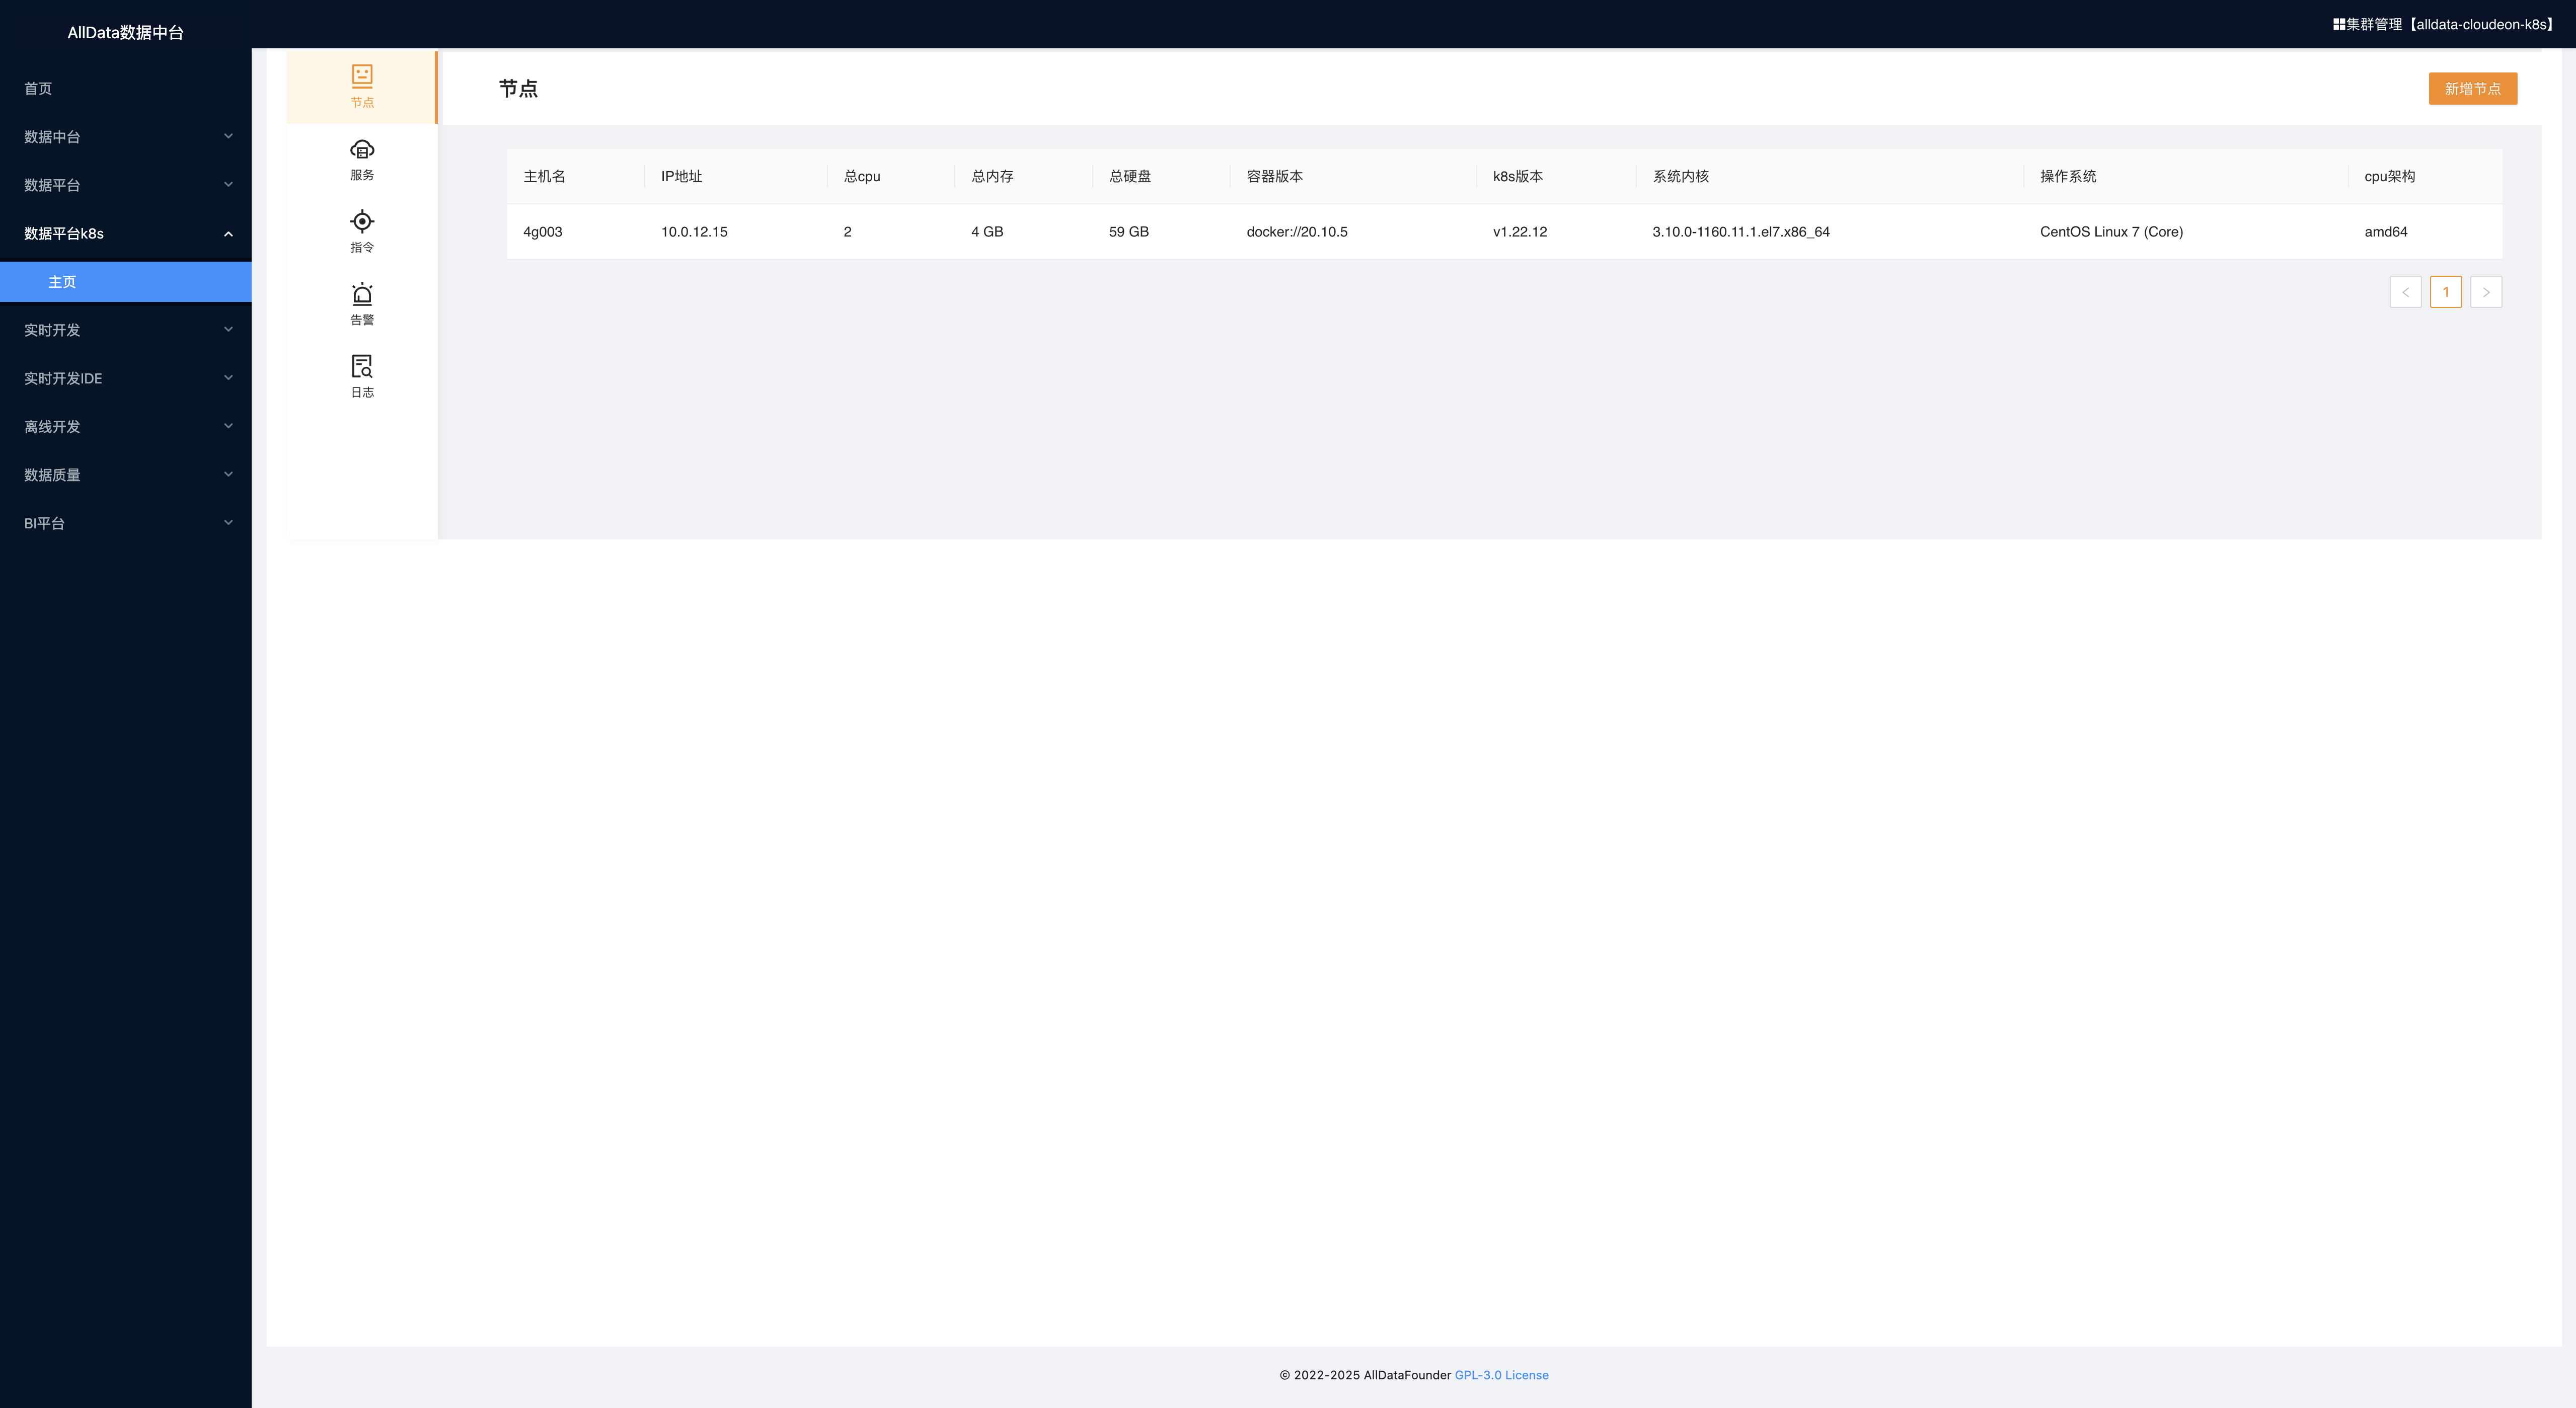Click 集群管理【alldata-cloudeon-k8s】 in header
The width and height of the screenshot is (2576, 1408).
pyautogui.click(x=2445, y=24)
